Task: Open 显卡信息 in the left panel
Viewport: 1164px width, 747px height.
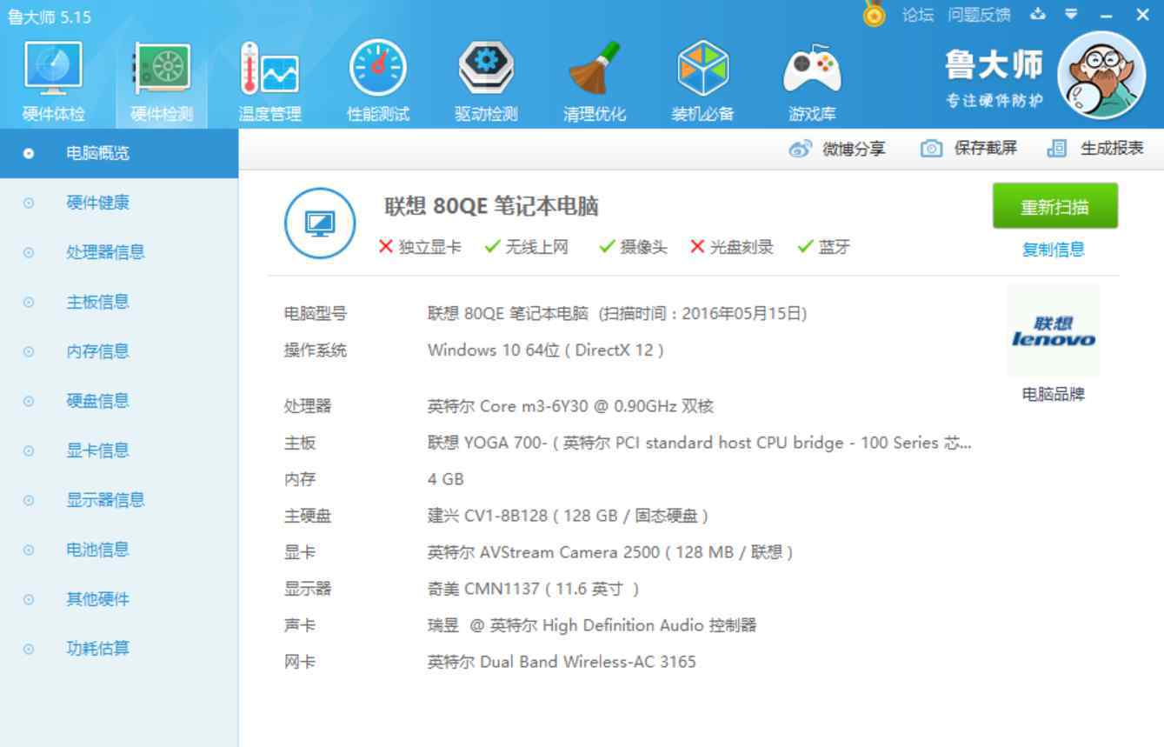Action: tap(97, 450)
